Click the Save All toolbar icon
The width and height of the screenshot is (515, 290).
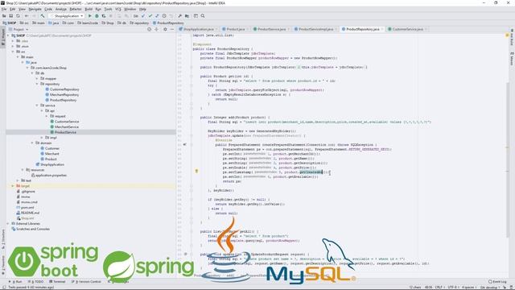coord(10,16)
